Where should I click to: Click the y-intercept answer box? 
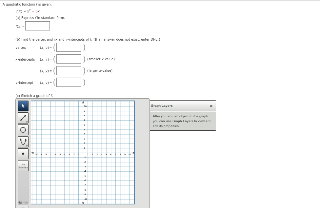(x=68, y=82)
